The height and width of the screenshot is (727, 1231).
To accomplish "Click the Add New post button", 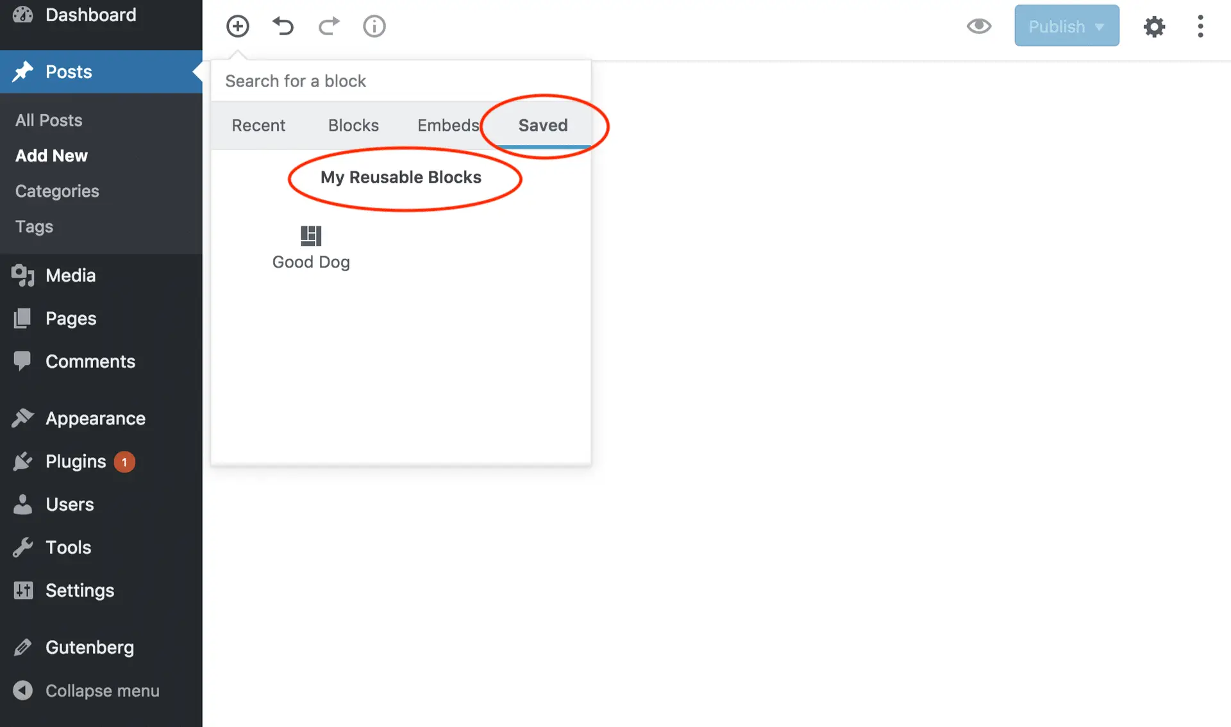I will [51, 156].
